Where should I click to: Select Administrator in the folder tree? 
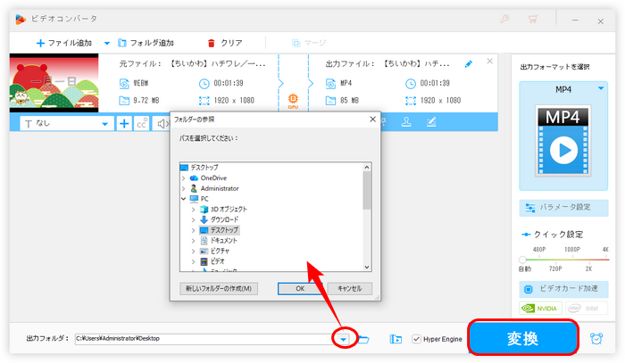[220, 188]
